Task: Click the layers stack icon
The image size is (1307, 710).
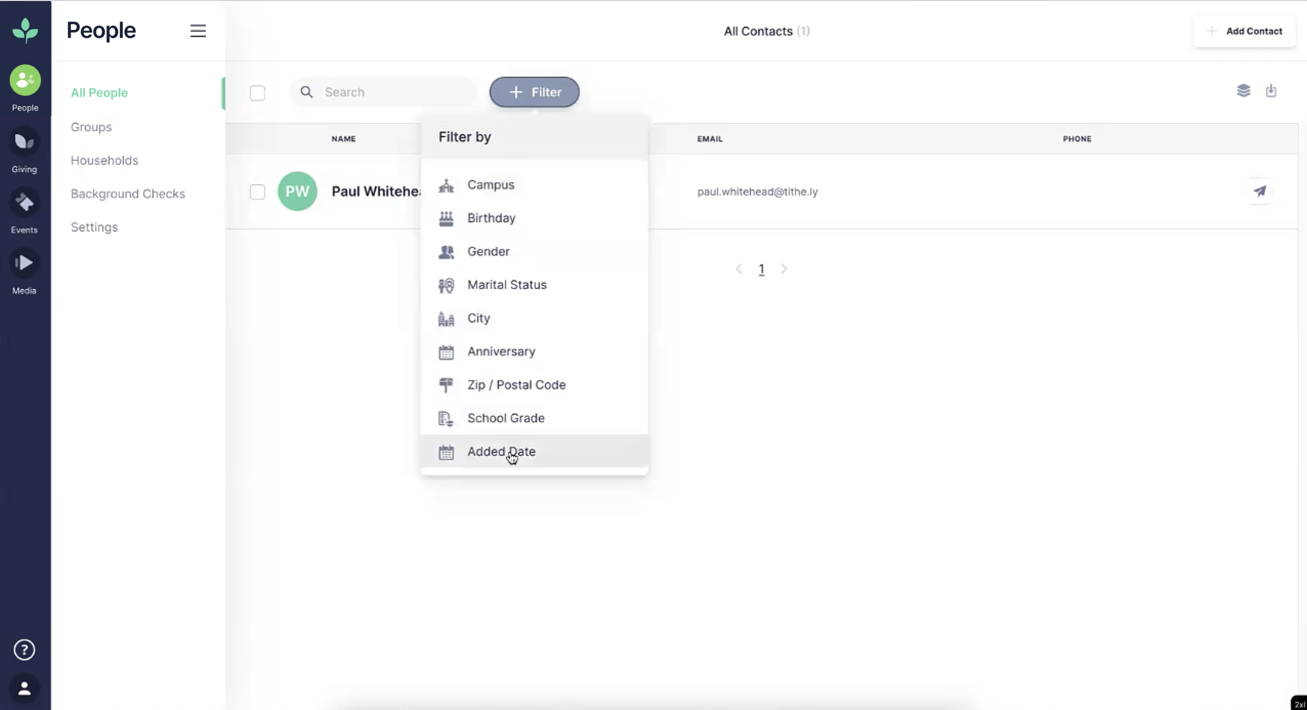Action: pyautogui.click(x=1243, y=91)
